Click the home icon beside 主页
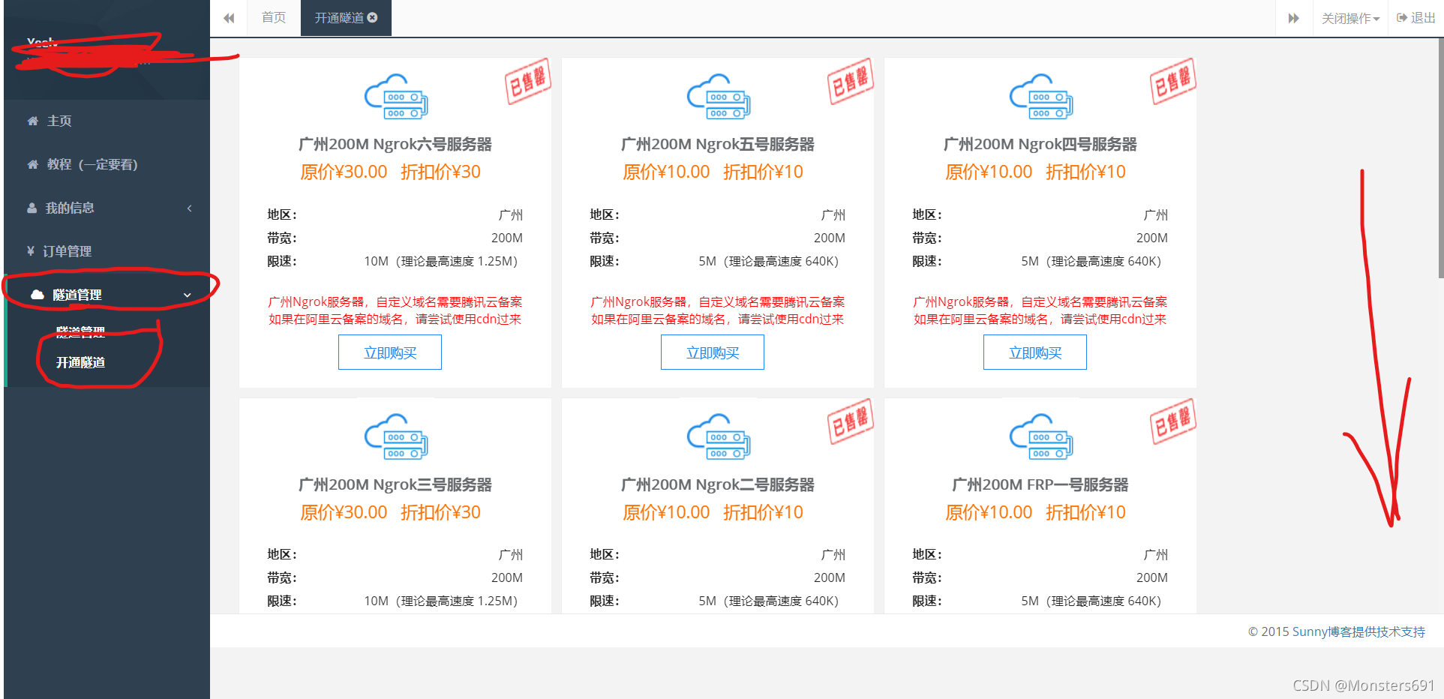Screen dimensions: 1444x699 32,121
